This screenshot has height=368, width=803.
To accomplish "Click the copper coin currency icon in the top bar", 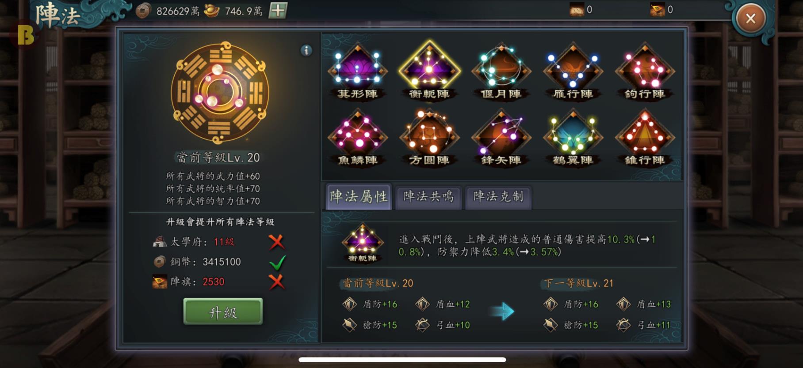I will [143, 11].
